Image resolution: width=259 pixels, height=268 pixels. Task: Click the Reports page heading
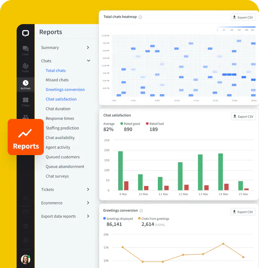pyautogui.click(x=51, y=32)
